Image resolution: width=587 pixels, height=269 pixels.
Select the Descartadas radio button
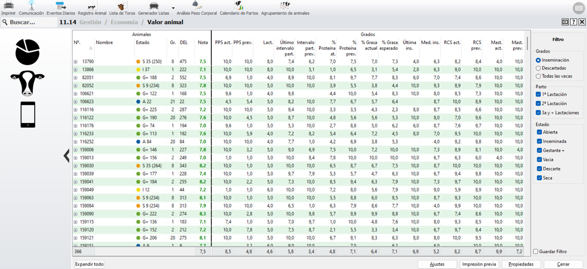(x=538, y=68)
